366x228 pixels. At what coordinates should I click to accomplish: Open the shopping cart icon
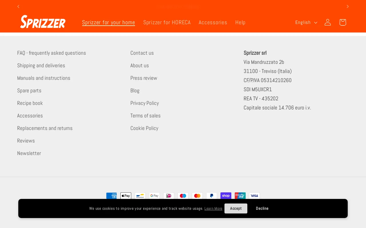pyautogui.click(x=343, y=22)
